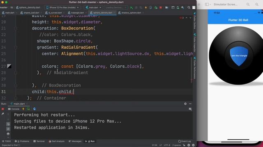Open the Messages tool window
This screenshot has width=263, height=147.
coord(75,141)
